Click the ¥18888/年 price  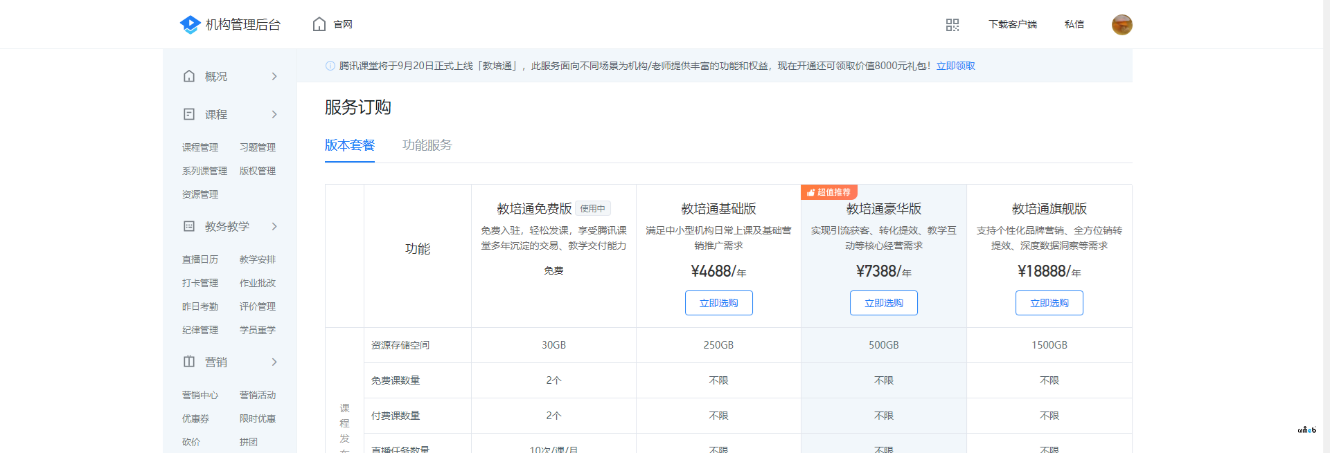point(1049,271)
